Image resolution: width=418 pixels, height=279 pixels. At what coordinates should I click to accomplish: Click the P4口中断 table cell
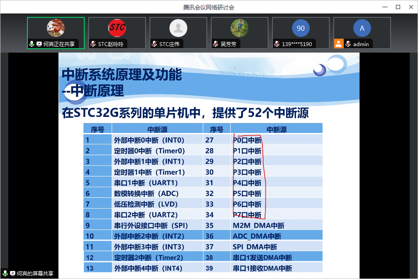click(276, 183)
